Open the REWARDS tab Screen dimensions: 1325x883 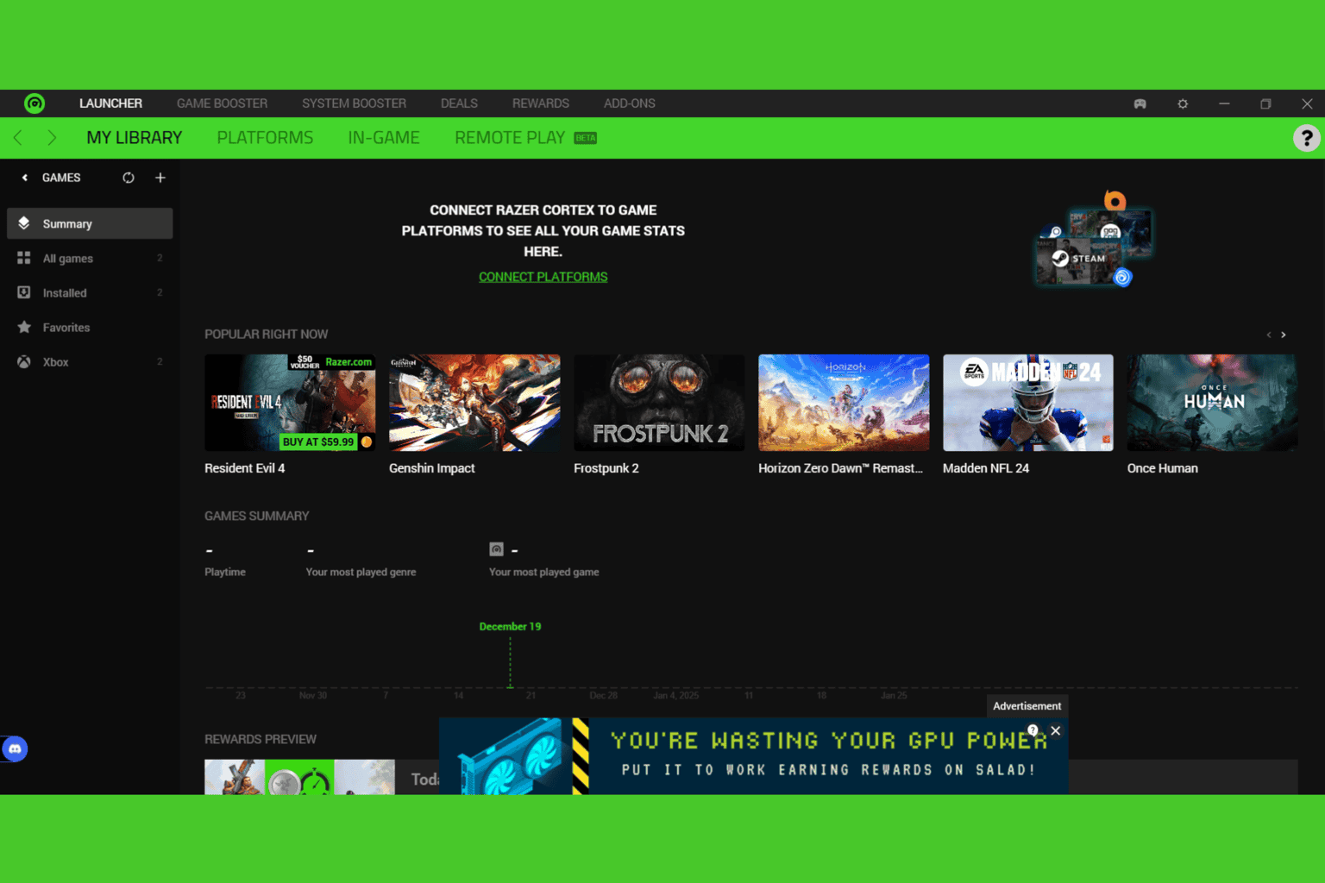pos(541,103)
